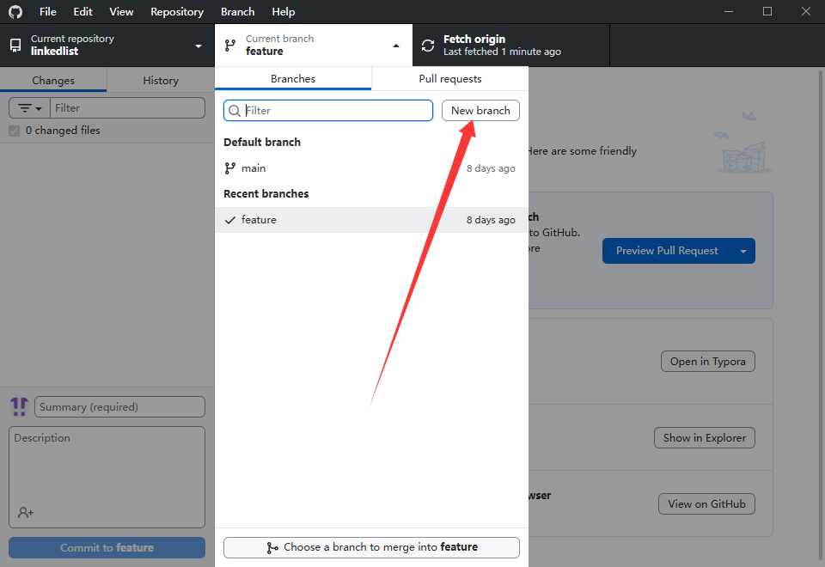Viewport: 825px width, 567px height.
Task: Choose a branch to merge into feature
Action: pyautogui.click(x=371, y=547)
